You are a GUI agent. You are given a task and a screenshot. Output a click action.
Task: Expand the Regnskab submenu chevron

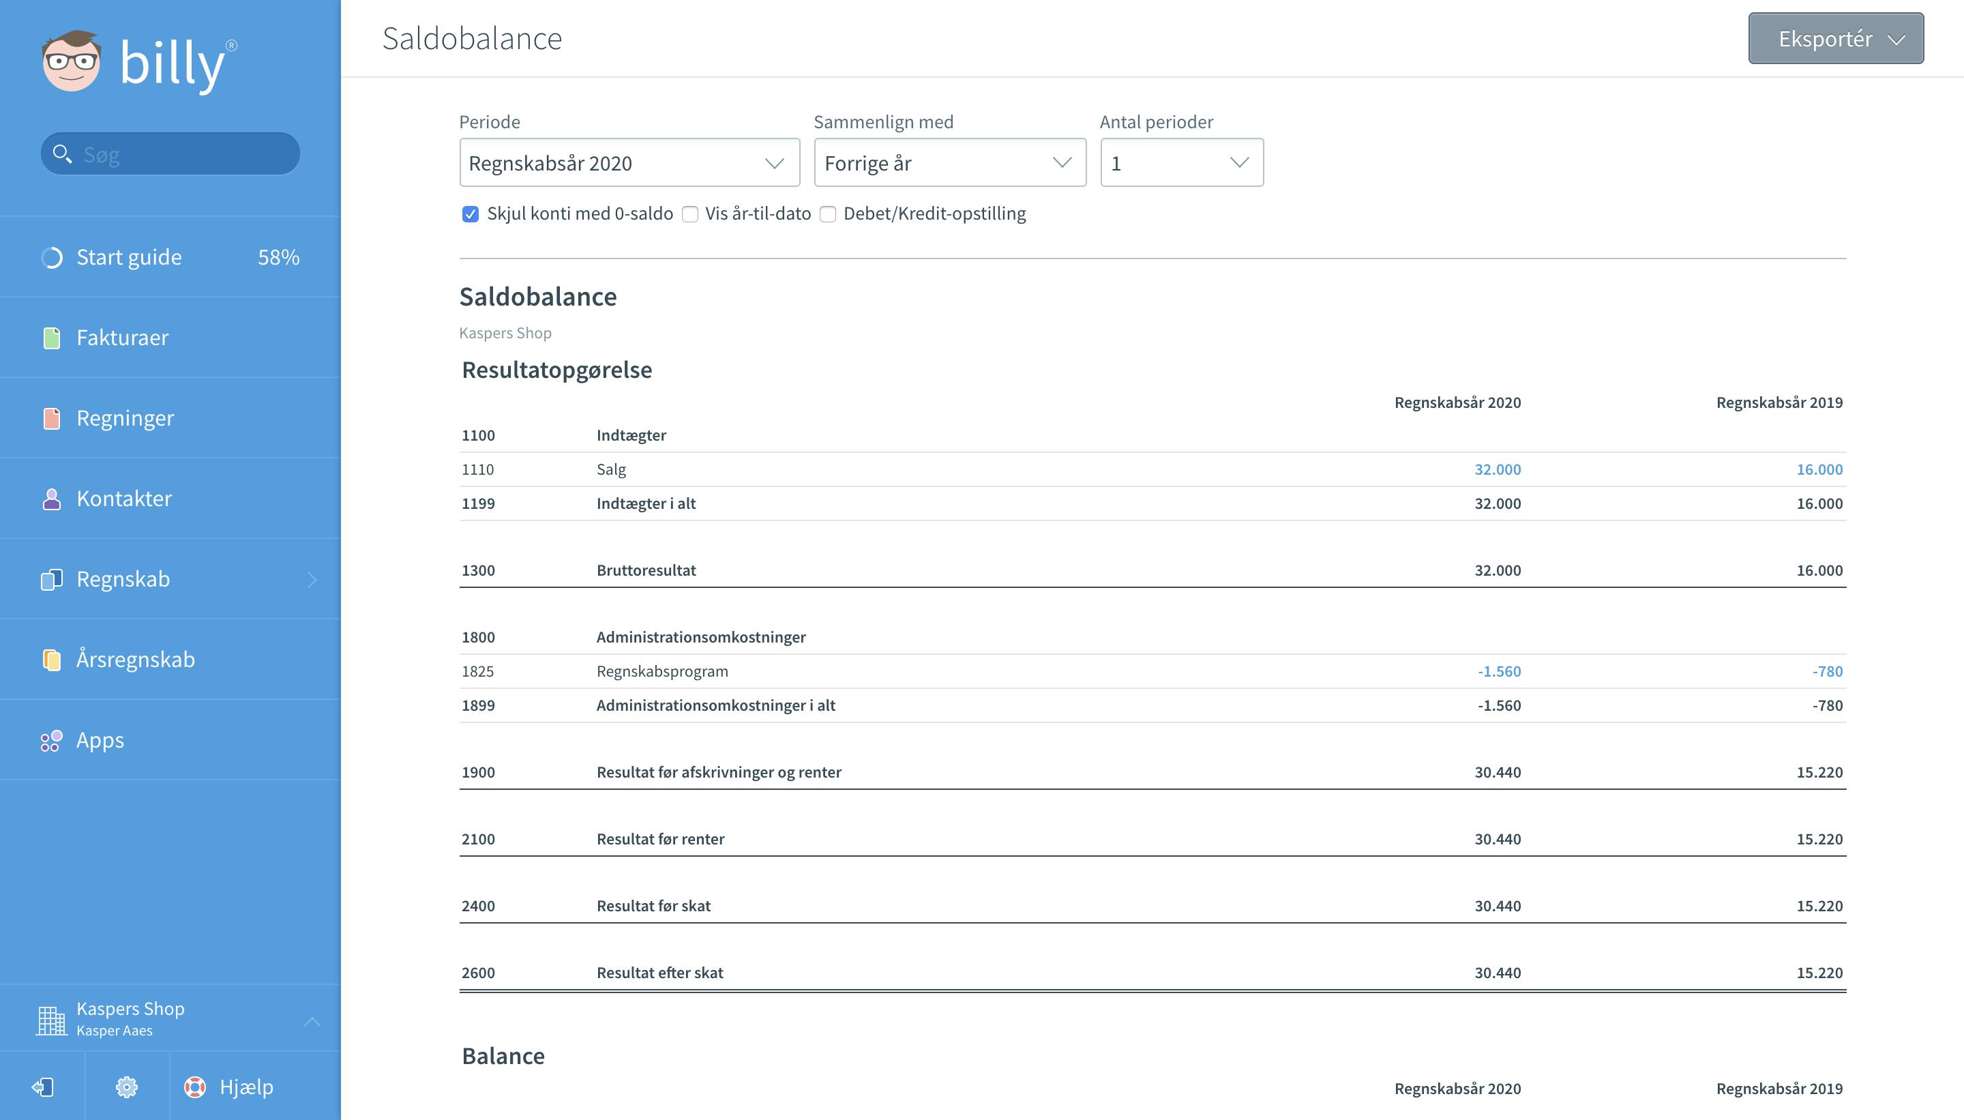click(312, 579)
